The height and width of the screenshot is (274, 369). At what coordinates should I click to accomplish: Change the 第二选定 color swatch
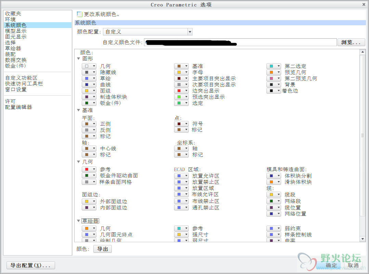point(274,66)
